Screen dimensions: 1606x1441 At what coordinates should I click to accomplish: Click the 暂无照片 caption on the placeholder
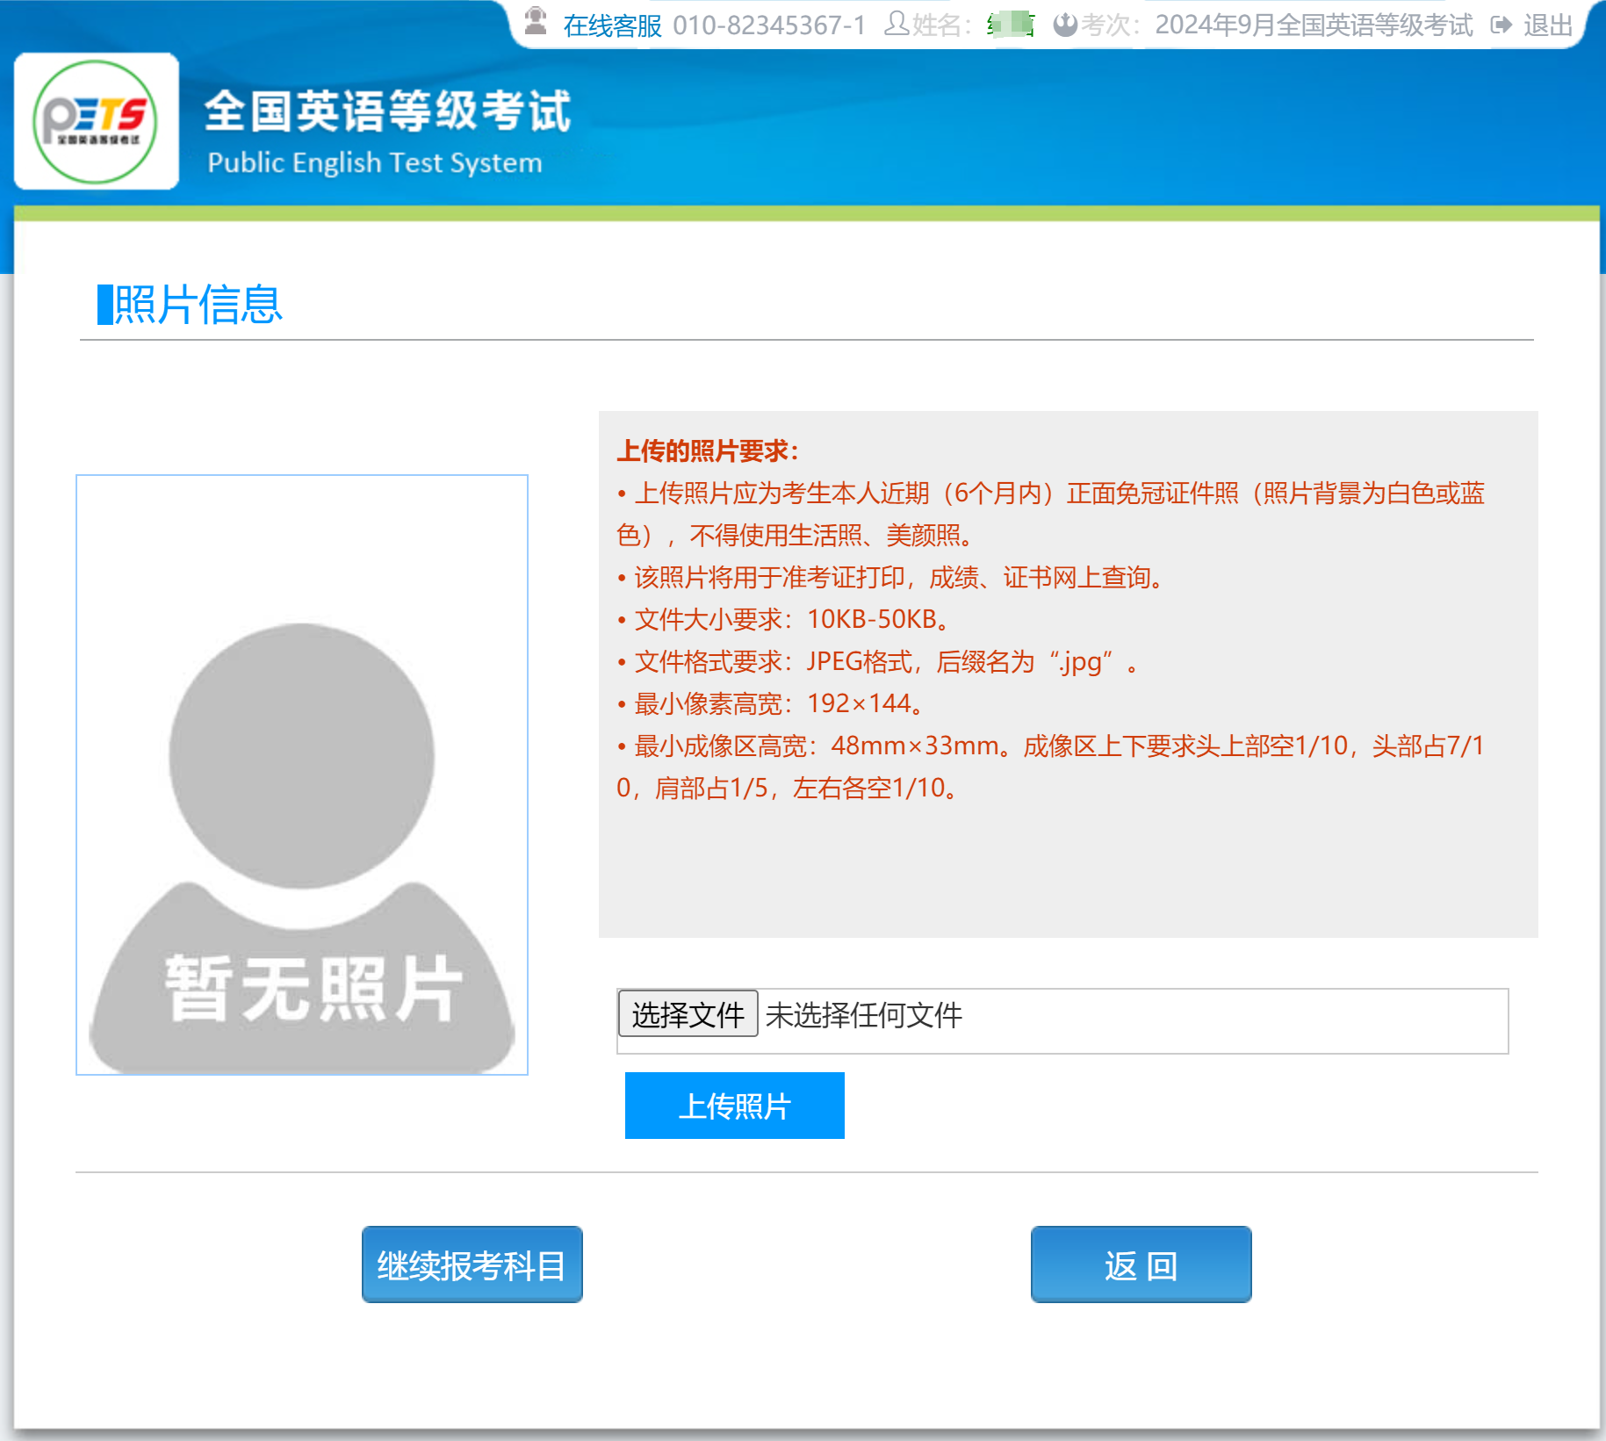313,988
